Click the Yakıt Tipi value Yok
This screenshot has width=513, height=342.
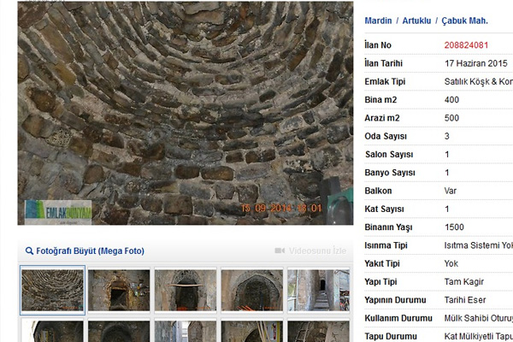451,263
